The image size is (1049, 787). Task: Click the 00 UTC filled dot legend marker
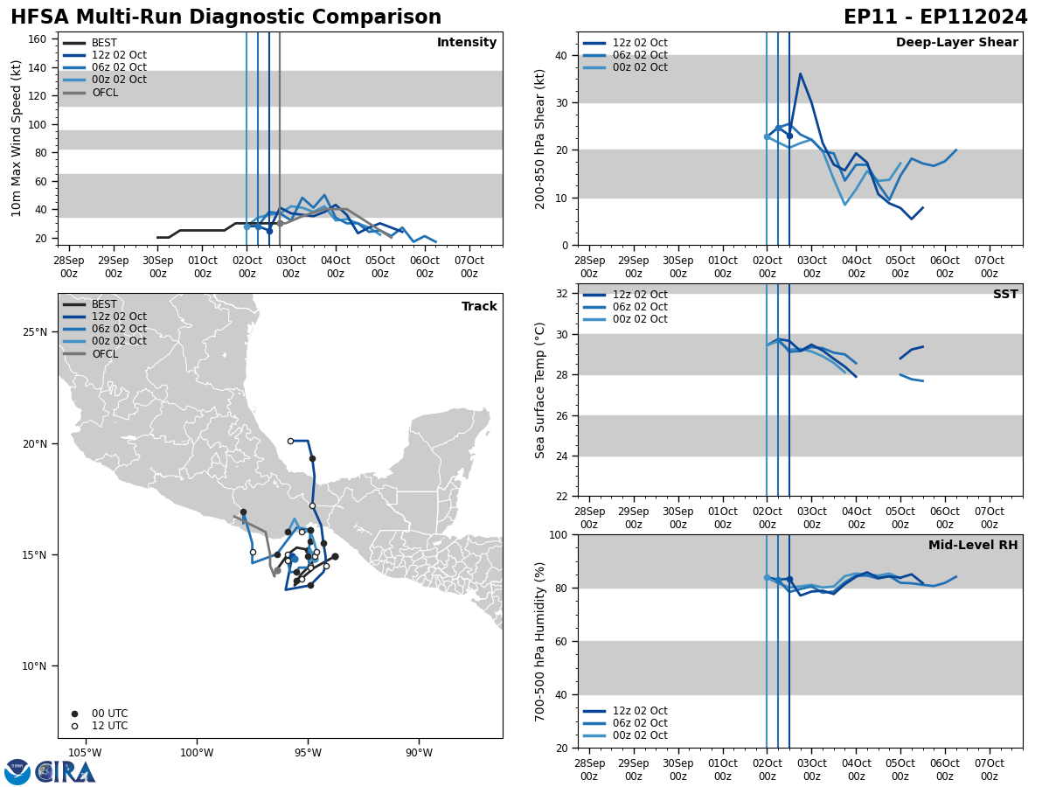[x=74, y=714]
